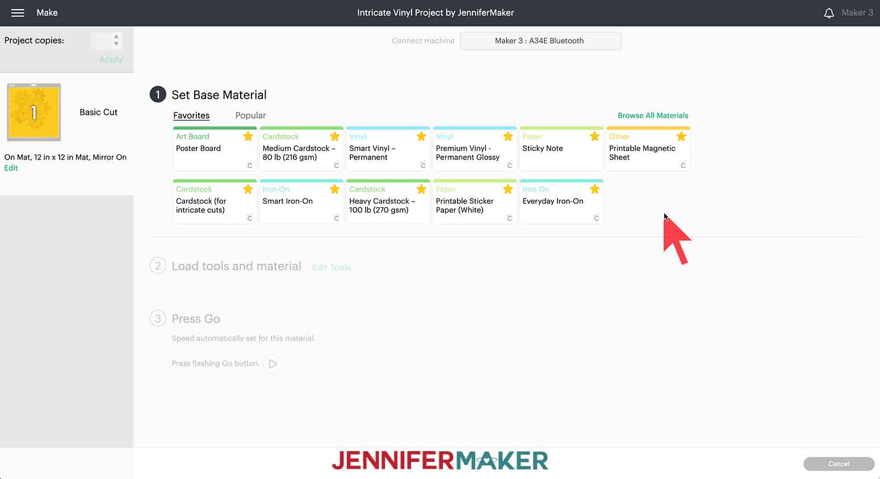The image size is (880, 479).
Task: Choose Everyday Iron-On material
Action: pos(561,201)
